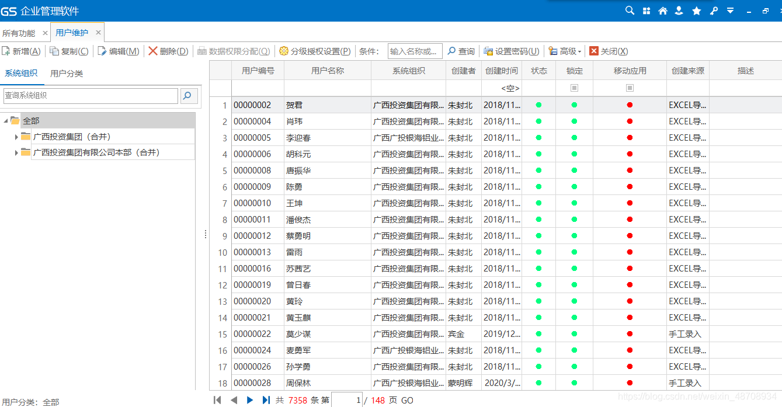Run 查询 search in the toolbar

click(x=461, y=51)
